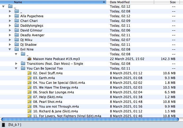This screenshot has height=128, width=183.
Task: Click the DJ Shadow folder icon
Action: click(x=17, y=45)
